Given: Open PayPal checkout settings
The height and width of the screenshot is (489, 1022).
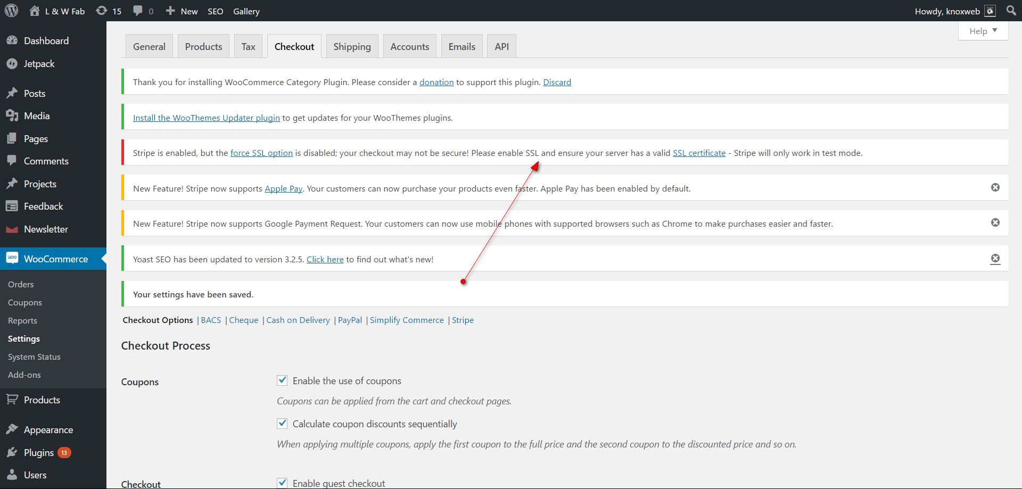Looking at the screenshot, I should coord(350,320).
